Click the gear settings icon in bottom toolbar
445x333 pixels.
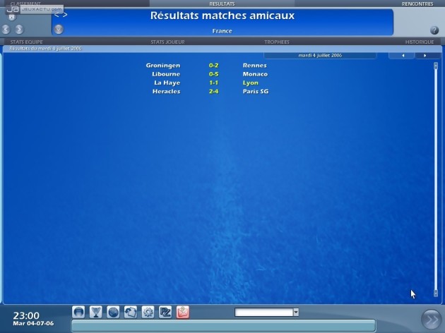148,312
